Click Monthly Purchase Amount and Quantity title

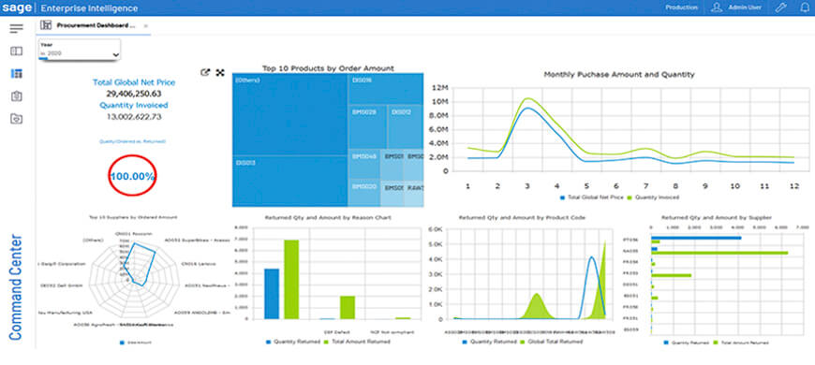point(619,74)
